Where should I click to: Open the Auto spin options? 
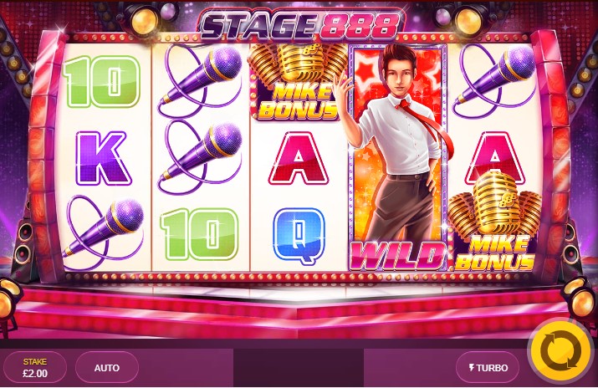107,368
